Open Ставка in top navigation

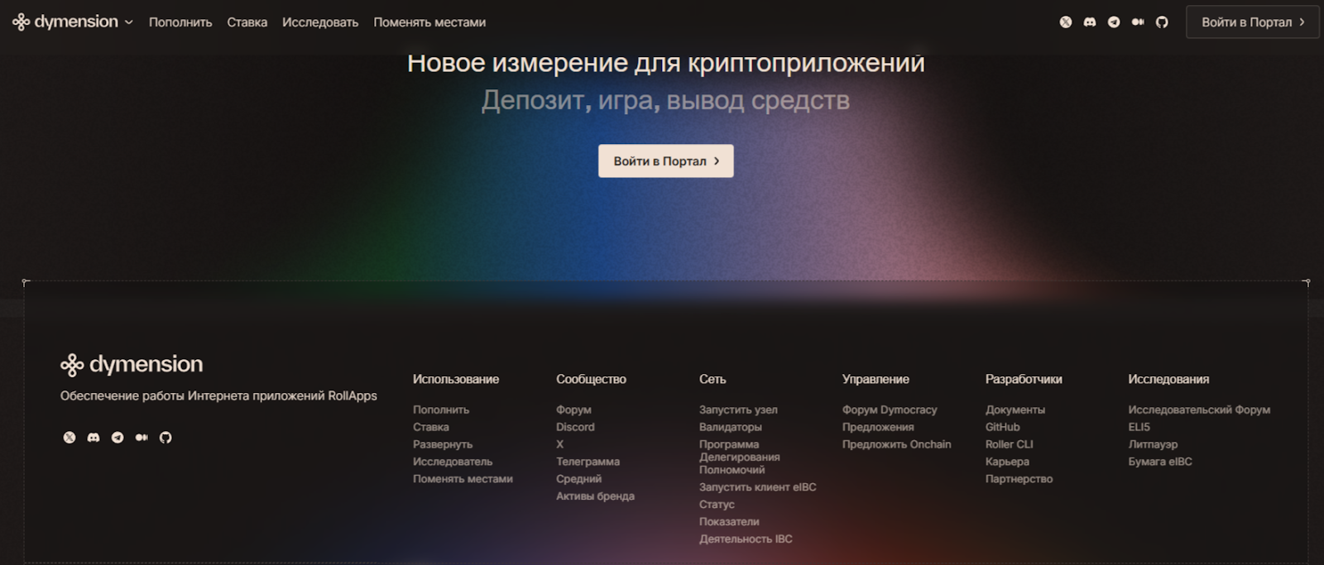[x=247, y=22]
